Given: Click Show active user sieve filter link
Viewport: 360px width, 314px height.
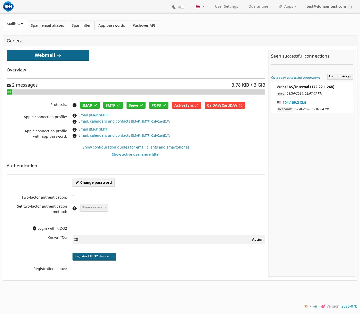Looking at the screenshot, I should click(136, 154).
